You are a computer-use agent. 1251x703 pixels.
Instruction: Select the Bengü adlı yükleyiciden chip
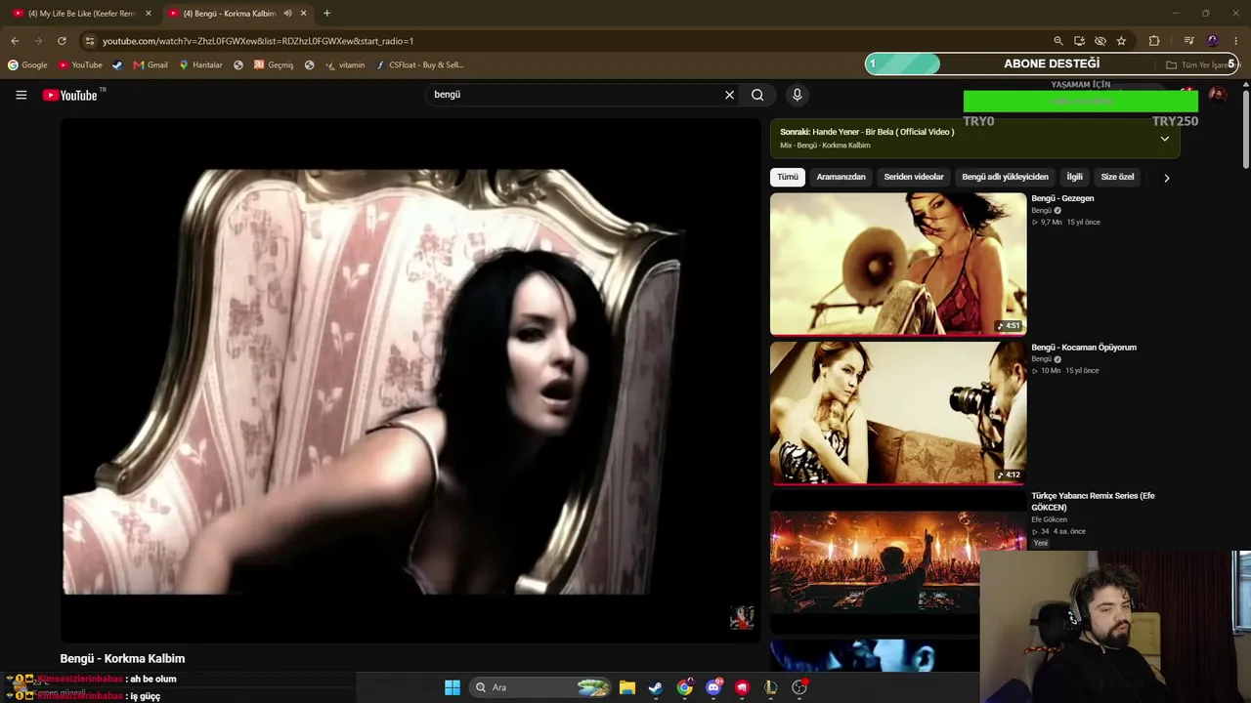(1005, 177)
